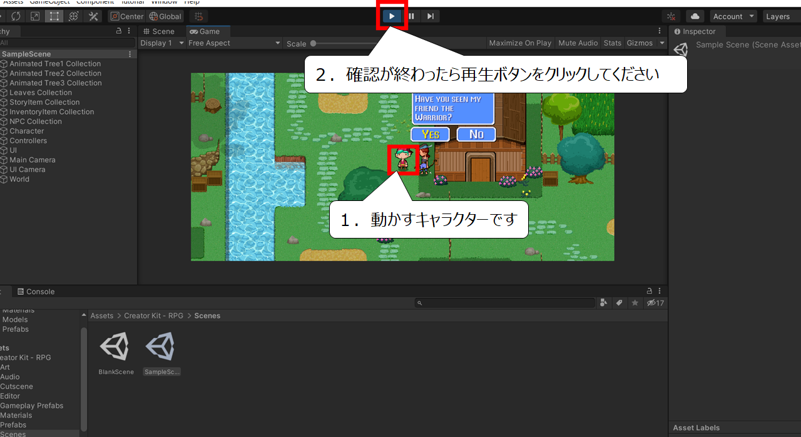Open the Hierarchy panel three-dot menu
Image resolution: width=801 pixels, height=437 pixels.
[130, 31]
